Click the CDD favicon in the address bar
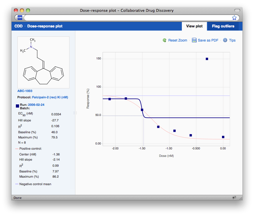This screenshot has height=216, width=254. click(19, 18)
